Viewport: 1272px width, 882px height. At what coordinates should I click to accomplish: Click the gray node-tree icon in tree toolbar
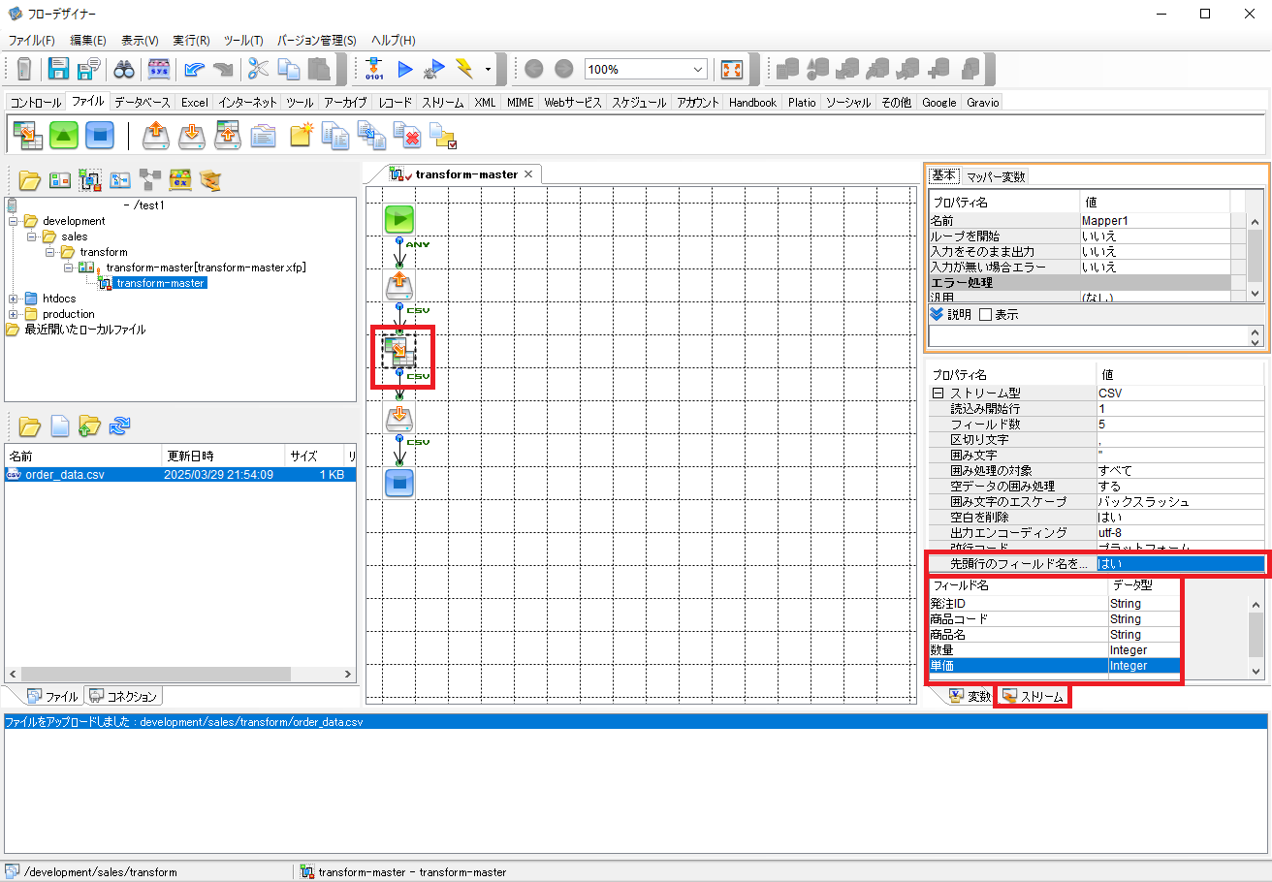click(150, 179)
